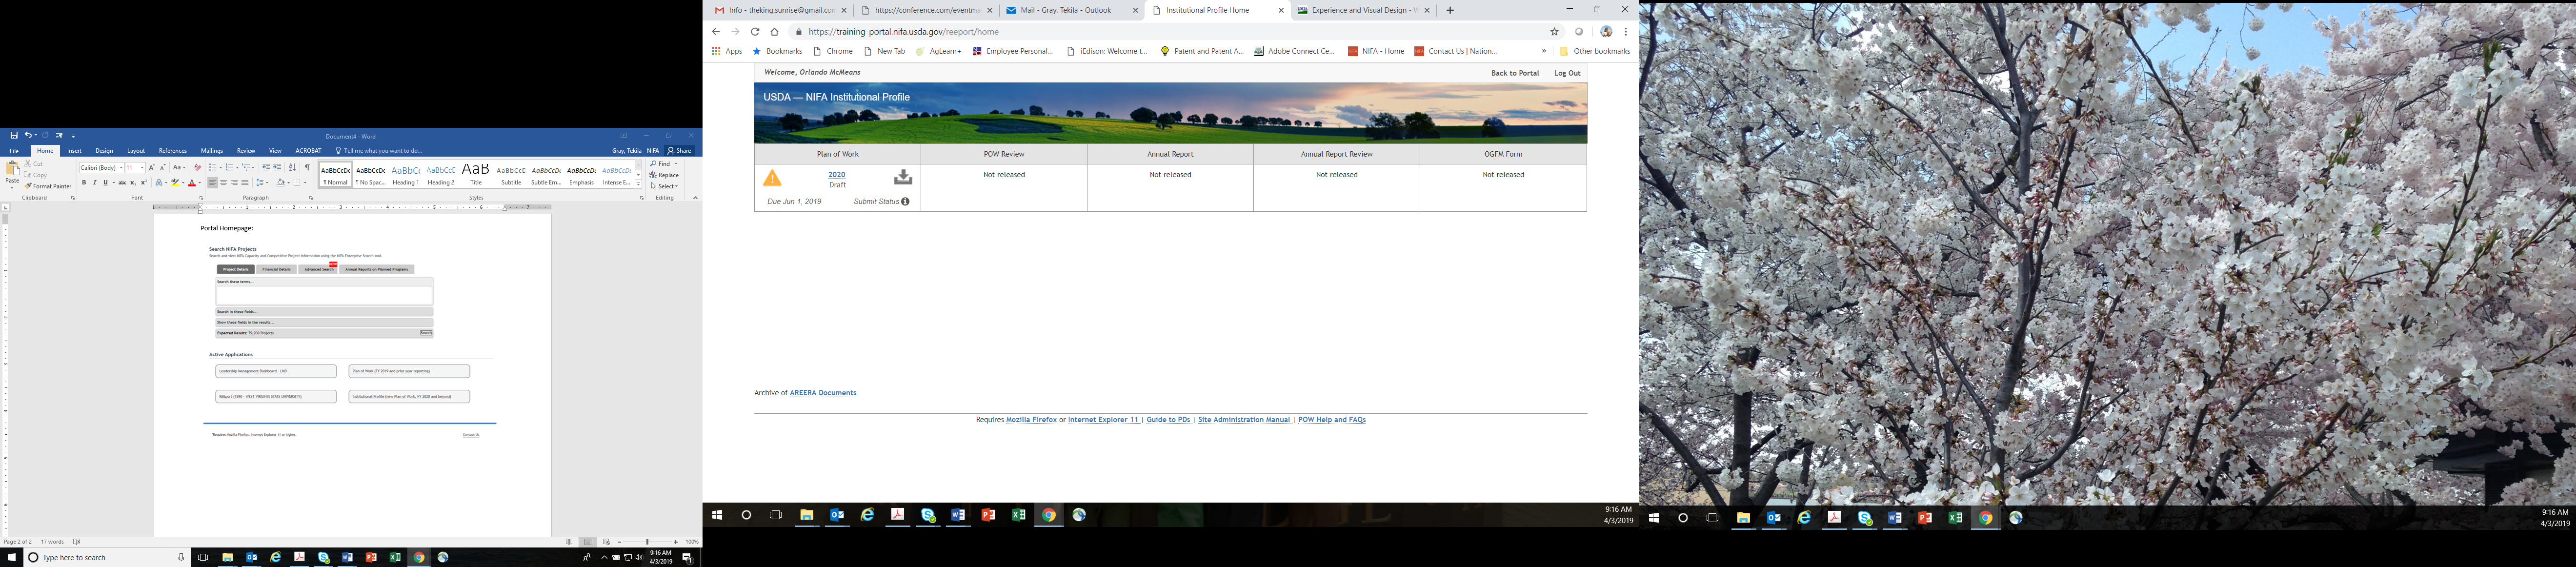Click the Sort icon in Paragraph group

tap(292, 167)
